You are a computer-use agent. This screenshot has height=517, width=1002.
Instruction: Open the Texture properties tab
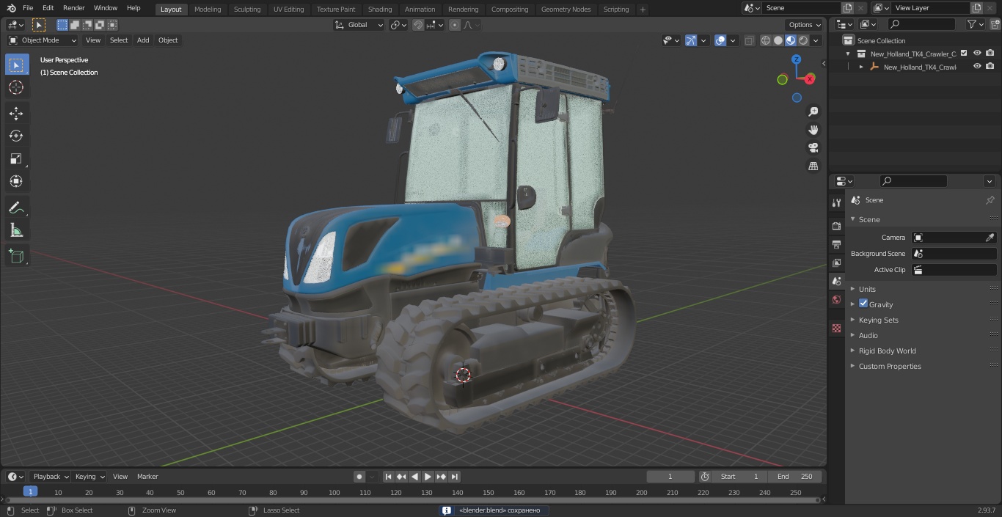(836, 329)
